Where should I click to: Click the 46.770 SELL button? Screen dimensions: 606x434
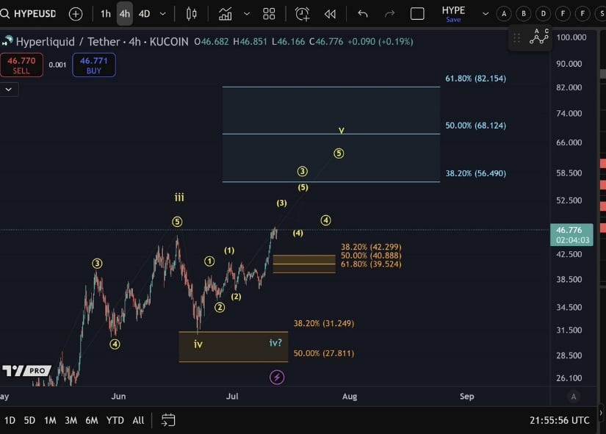click(x=21, y=65)
